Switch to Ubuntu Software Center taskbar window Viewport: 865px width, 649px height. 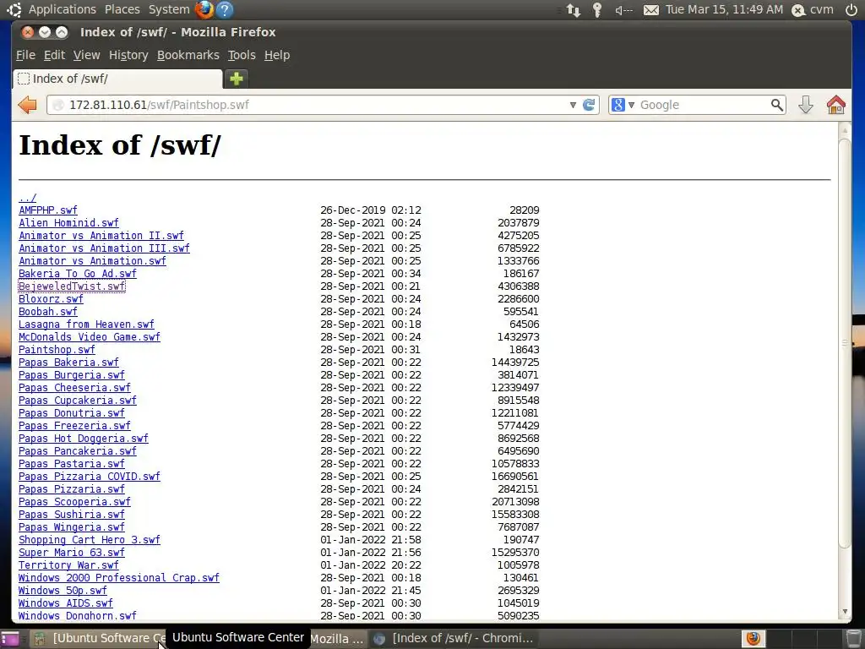pos(98,639)
